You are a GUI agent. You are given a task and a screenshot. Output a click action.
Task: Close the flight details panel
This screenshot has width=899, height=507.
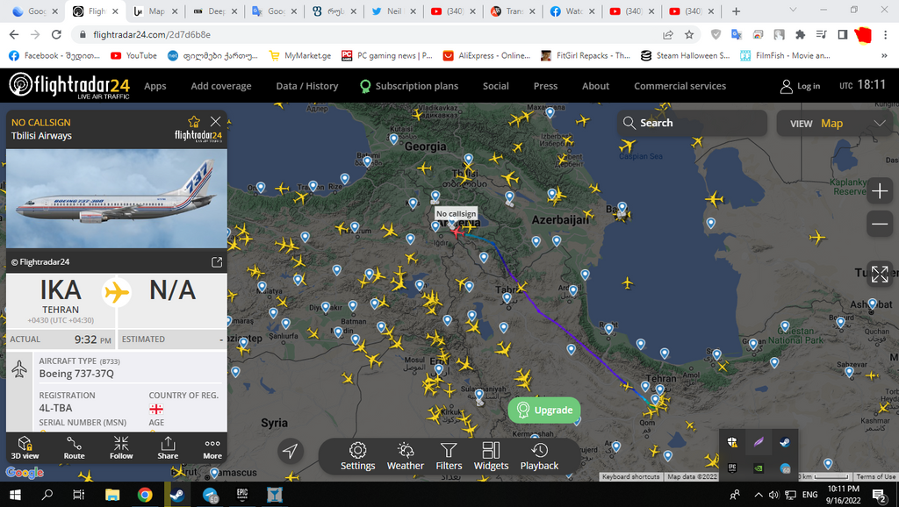pos(216,121)
